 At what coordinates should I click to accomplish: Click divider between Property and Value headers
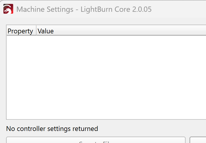(x=36, y=31)
